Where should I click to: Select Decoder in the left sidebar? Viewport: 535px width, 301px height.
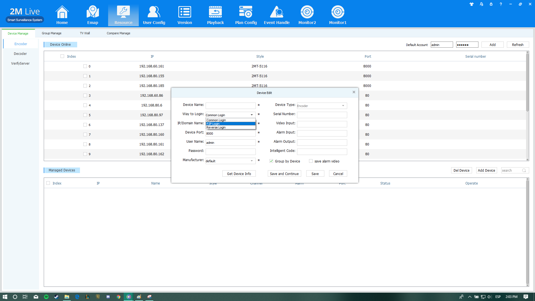point(20,54)
